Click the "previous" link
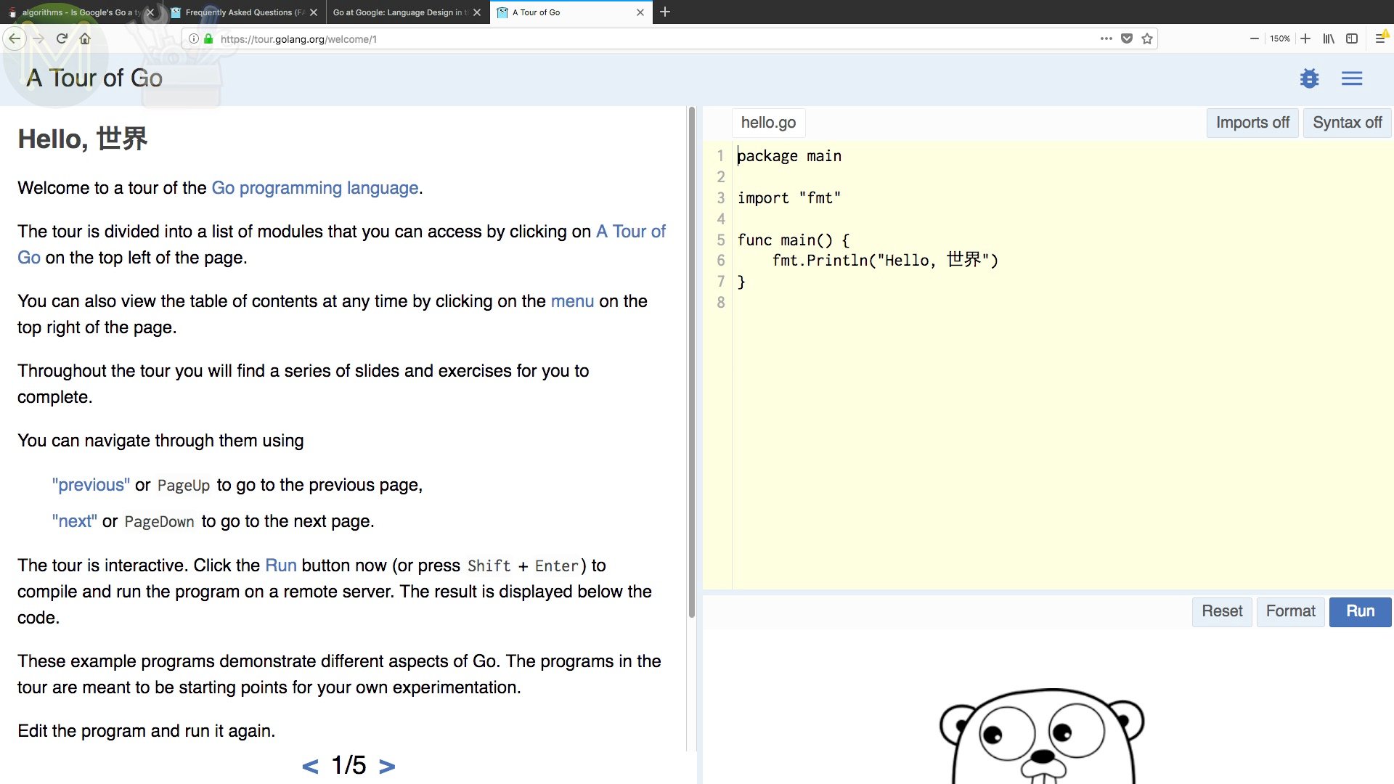The width and height of the screenshot is (1394, 784). coord(91,485)
